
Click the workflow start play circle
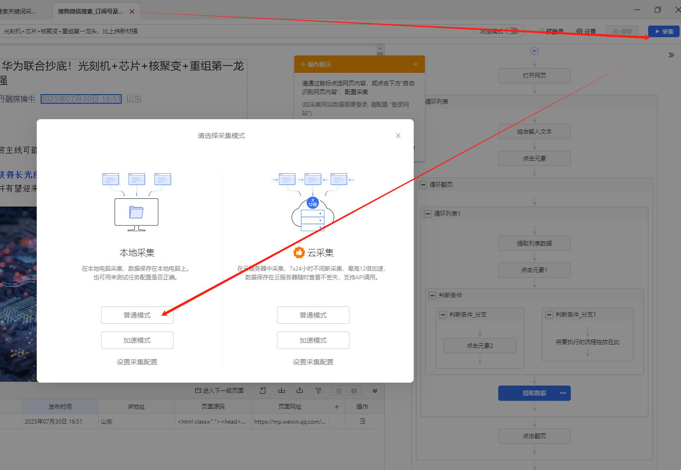pos(535,51)
